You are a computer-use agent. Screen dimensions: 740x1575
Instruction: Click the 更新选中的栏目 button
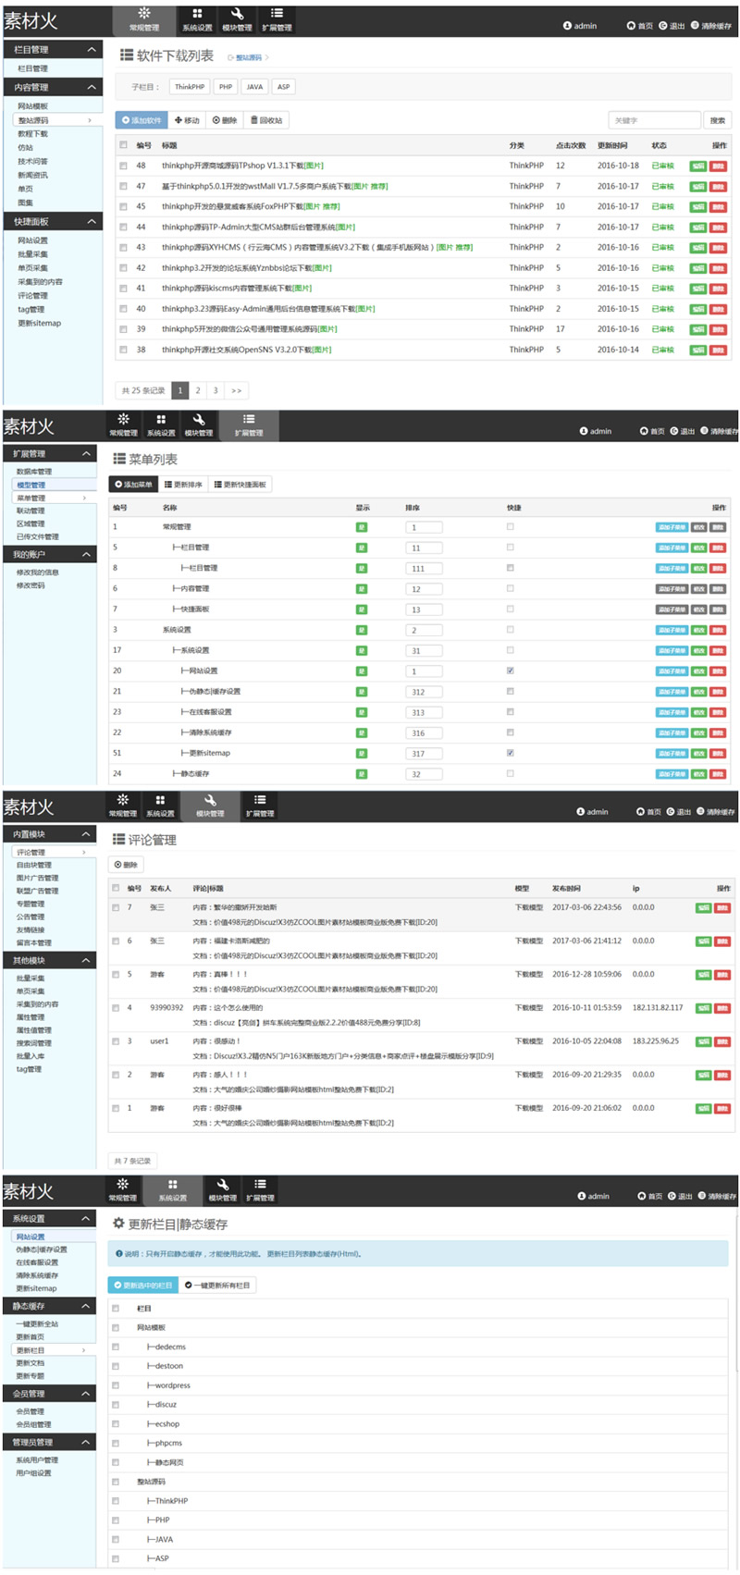[142, 1285]
